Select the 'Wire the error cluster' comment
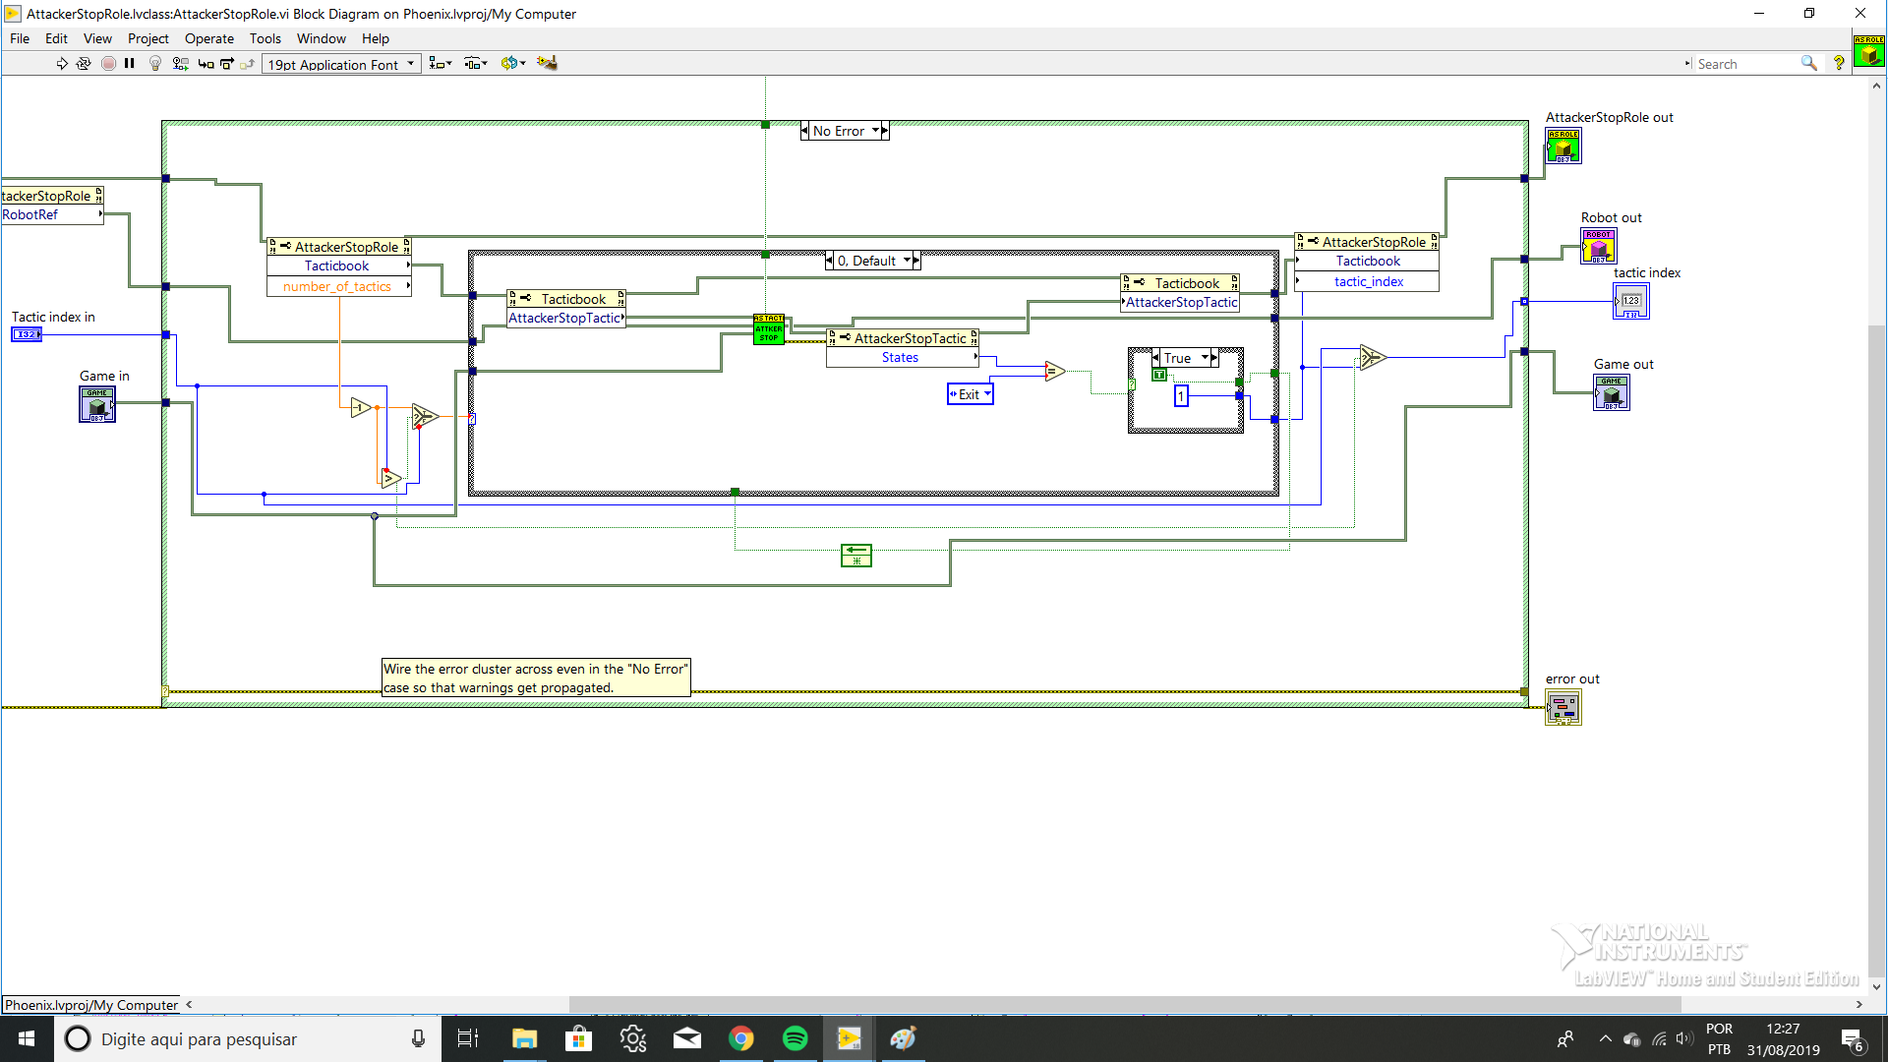The height and width of the screenshot is (1062, 1888). click(x=536, y=678)
